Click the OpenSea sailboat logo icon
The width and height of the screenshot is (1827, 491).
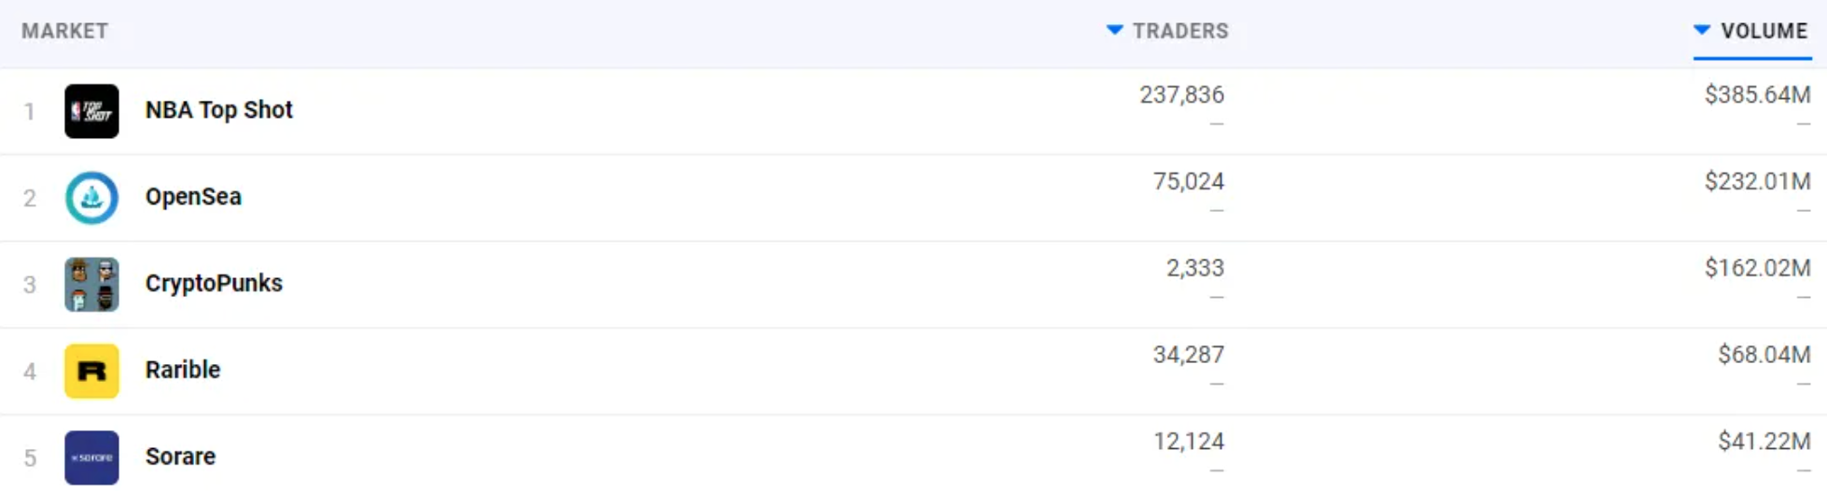(x=91, y=198)
